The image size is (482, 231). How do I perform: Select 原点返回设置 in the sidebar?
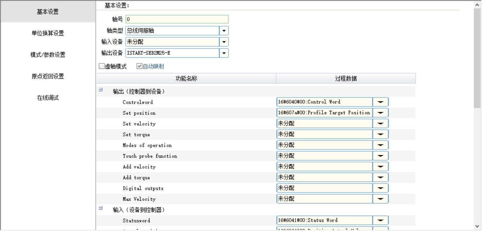[47, 76]
